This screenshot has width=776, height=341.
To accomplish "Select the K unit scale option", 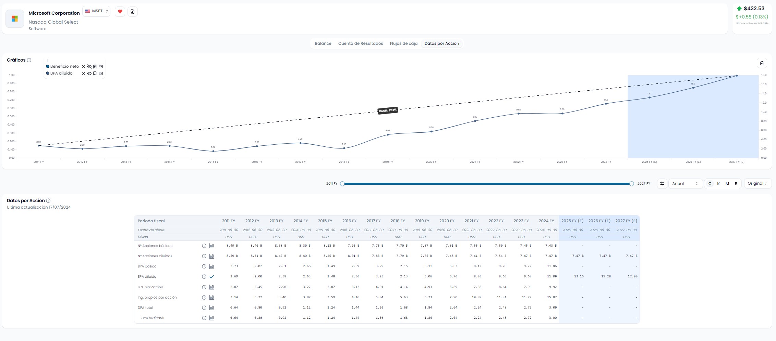I will 718,184.
